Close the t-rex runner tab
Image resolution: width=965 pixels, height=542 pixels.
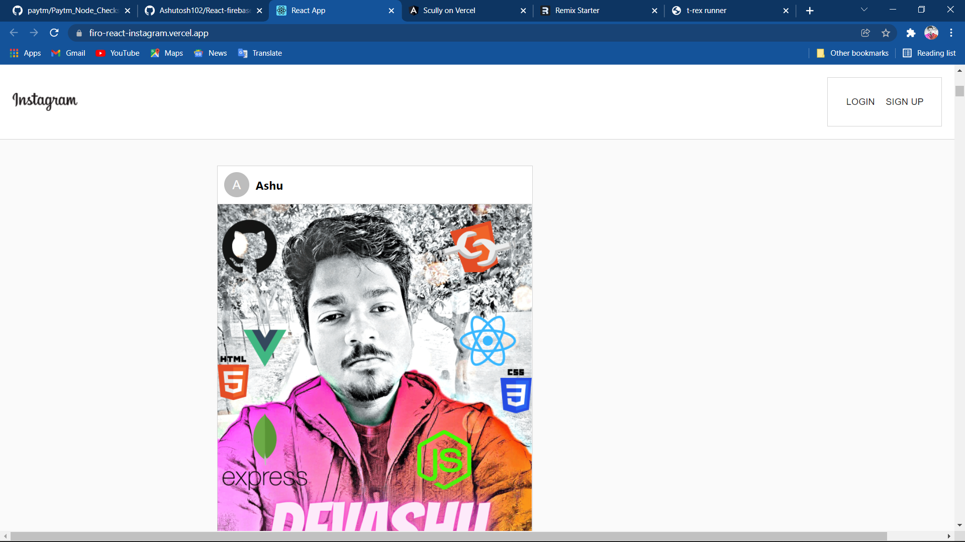tap(786, 11)
